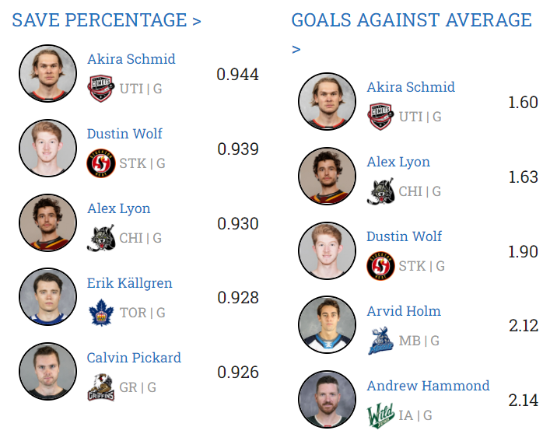Click the Manitoba Moose logo beside MB
The image size is (557, 441).
click(x=381, y=341)
